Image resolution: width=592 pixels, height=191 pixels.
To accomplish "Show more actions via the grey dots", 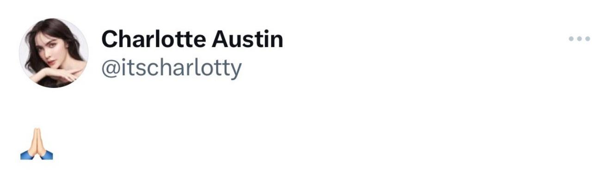I will (579, 39).
